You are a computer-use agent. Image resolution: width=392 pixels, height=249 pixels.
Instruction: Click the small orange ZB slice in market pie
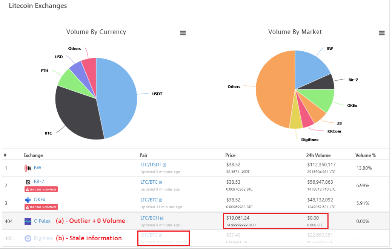tap(315, 112)
